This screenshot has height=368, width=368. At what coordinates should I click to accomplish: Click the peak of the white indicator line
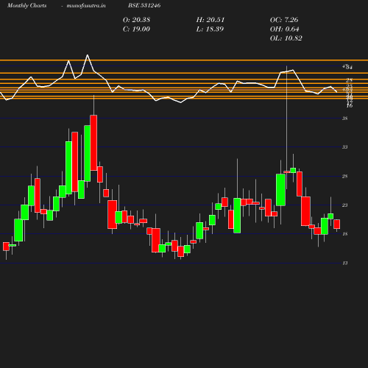pyautogui.click(x=88, y=55)
